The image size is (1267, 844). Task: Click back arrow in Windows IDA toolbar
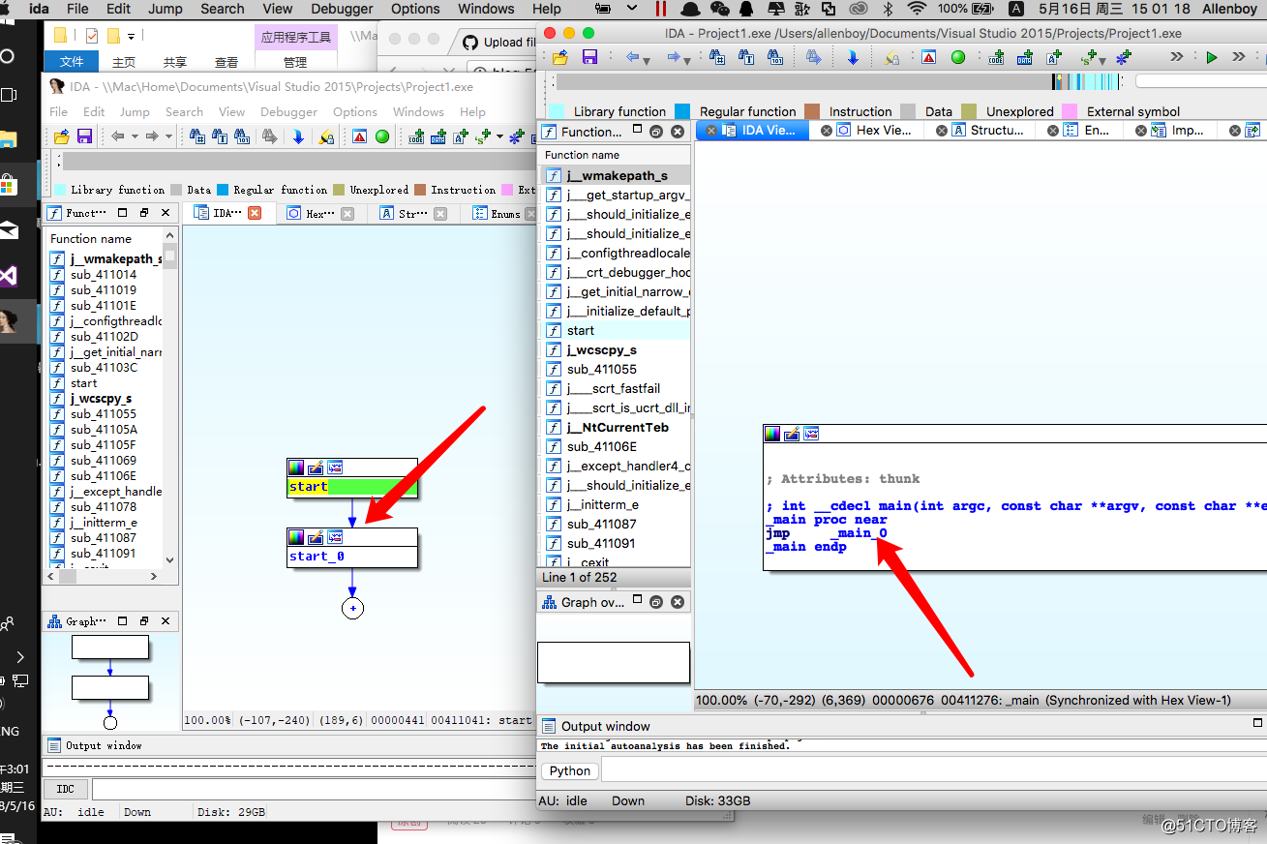point(117,136)
